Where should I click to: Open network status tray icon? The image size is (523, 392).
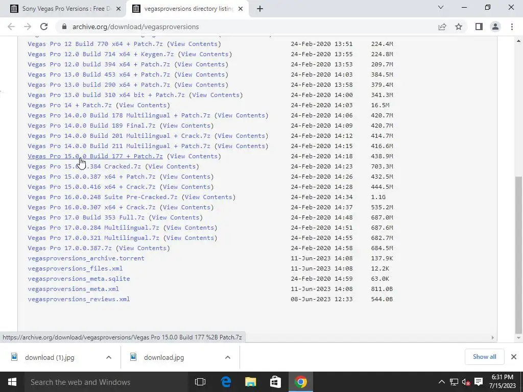tap(454, 382)
